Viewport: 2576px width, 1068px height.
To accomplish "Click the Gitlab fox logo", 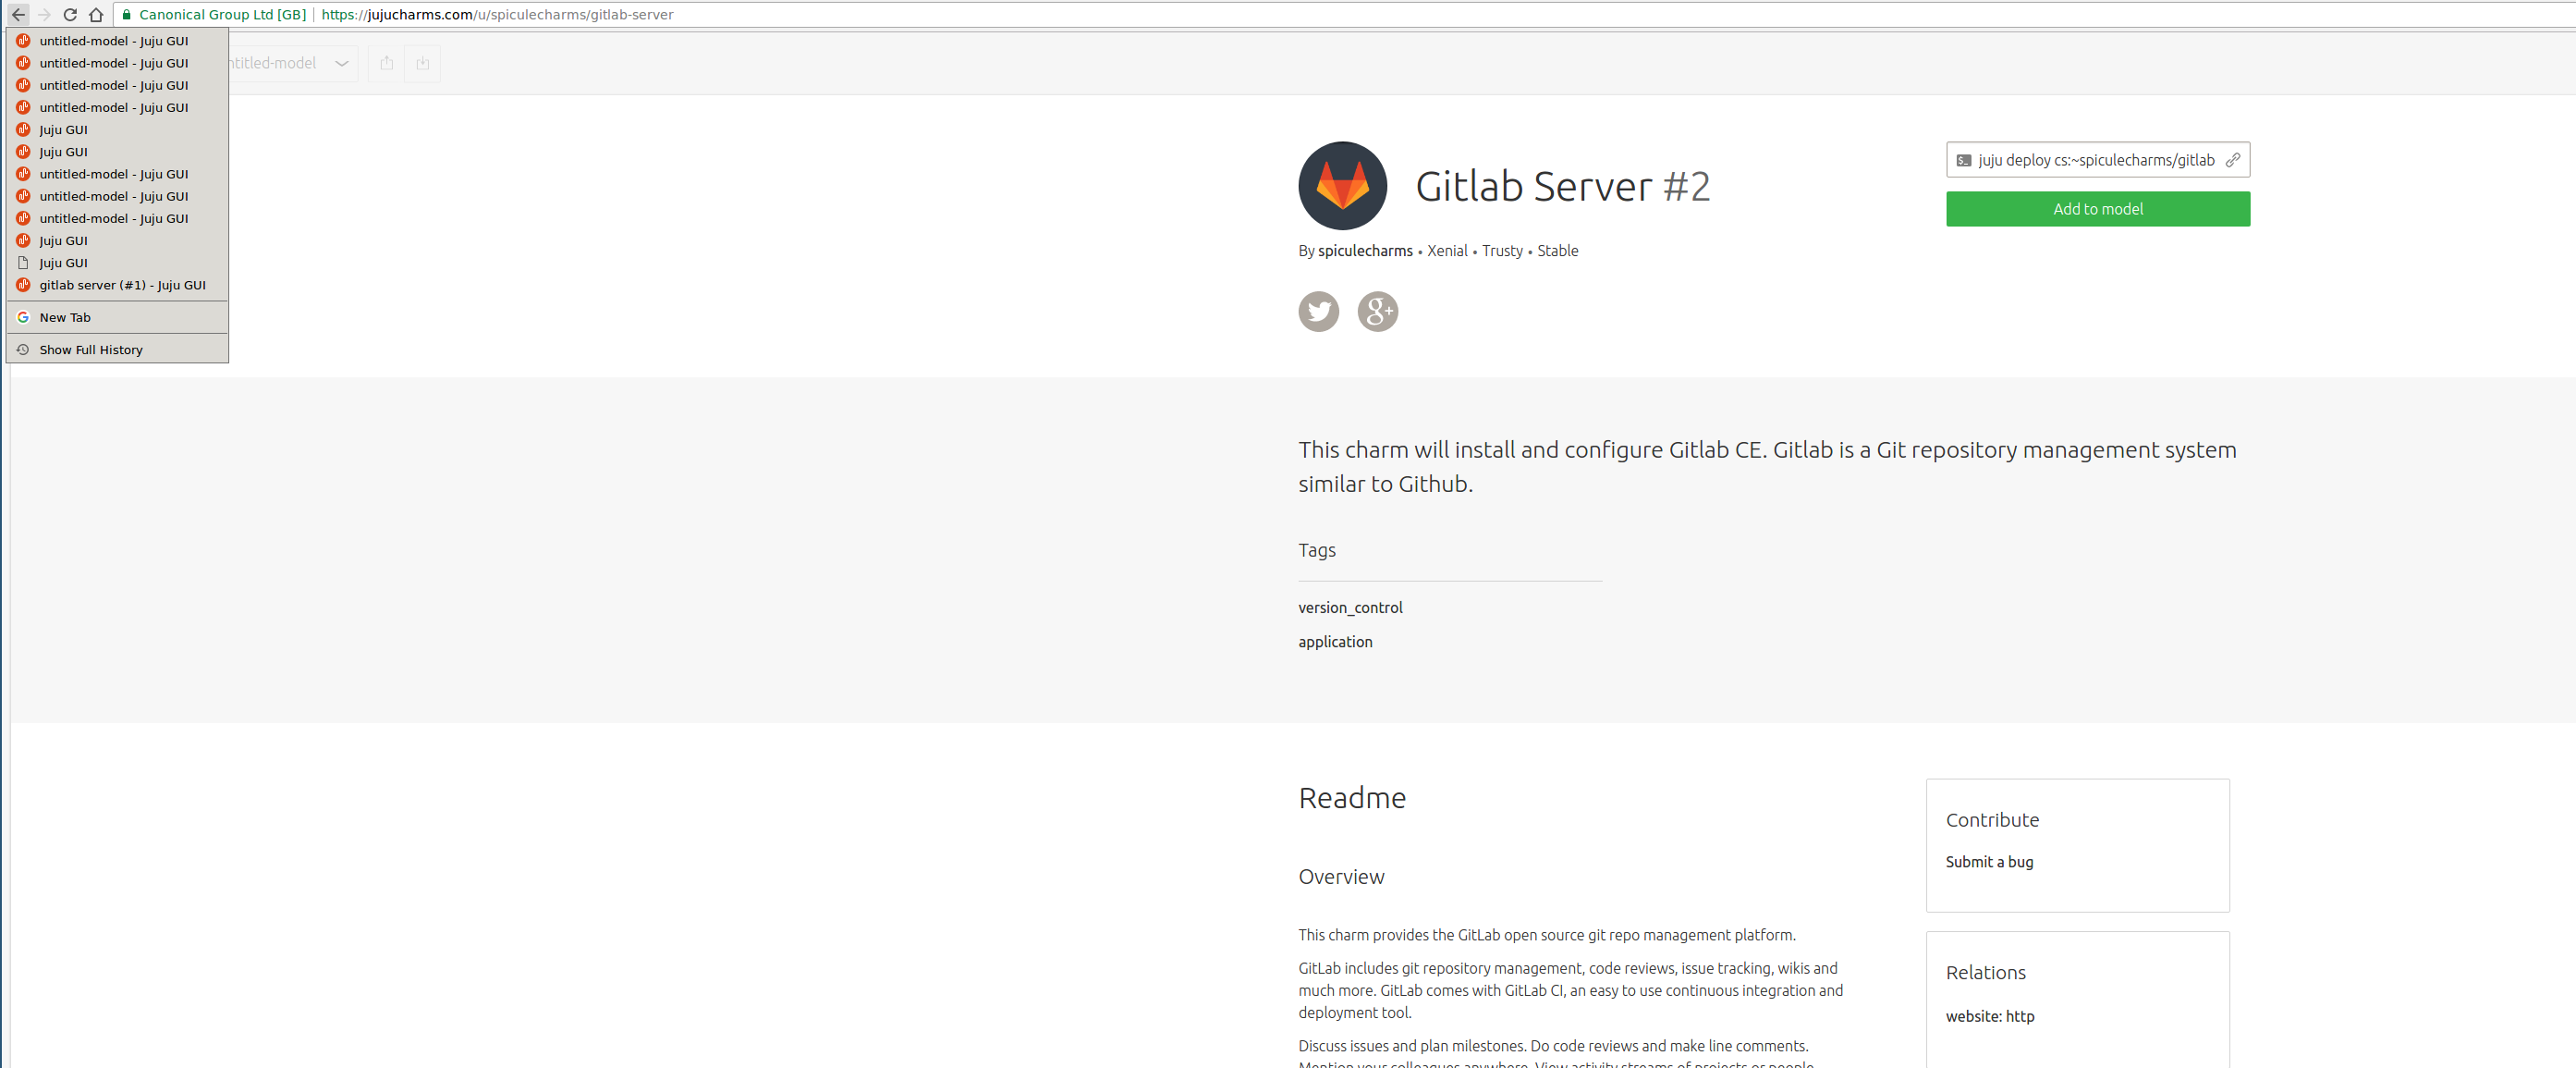I will [1342, 186].
